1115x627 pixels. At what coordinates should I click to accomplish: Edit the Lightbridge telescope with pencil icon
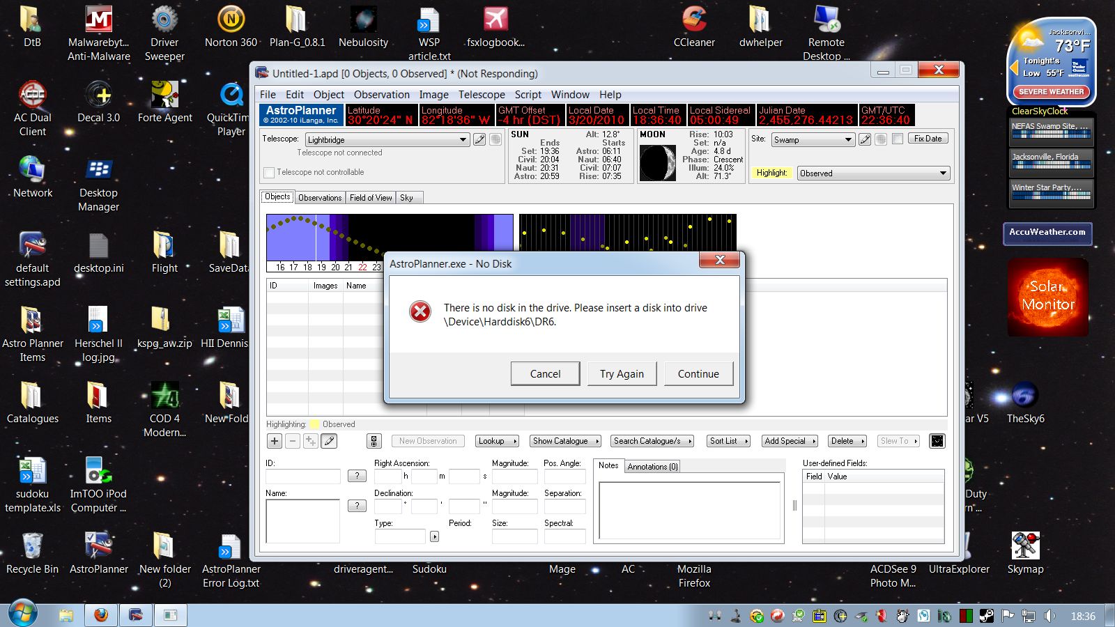(x=479, y=139)
